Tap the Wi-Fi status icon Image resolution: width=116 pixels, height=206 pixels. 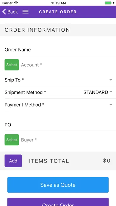click(x=16, y=3)
